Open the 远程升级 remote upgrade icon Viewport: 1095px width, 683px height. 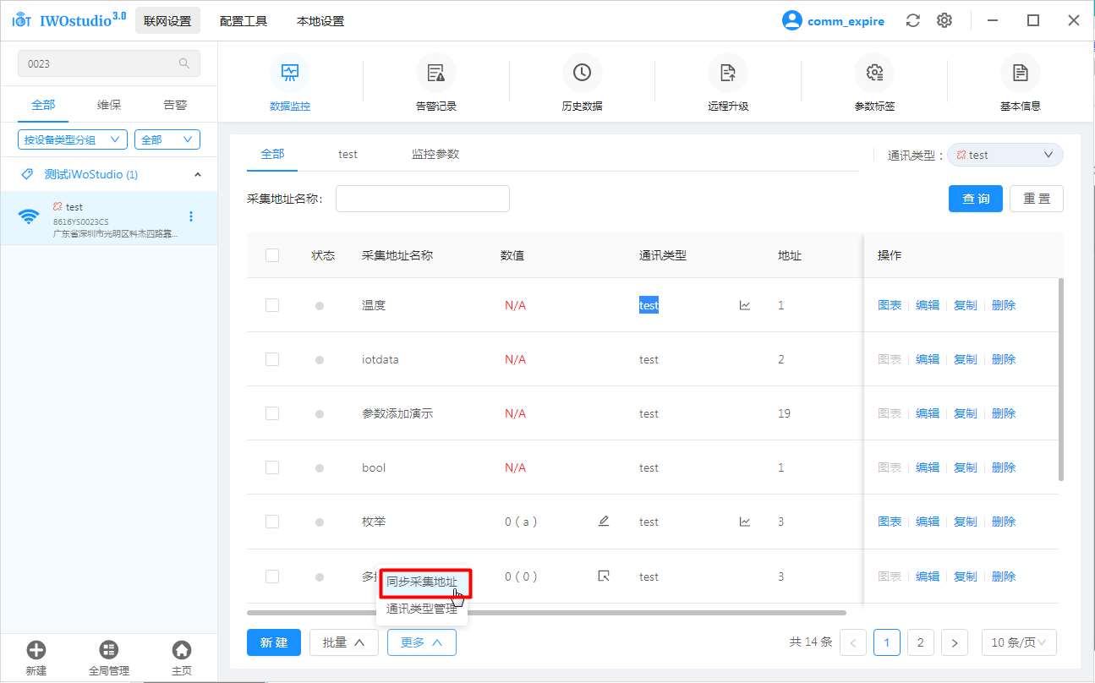[728, 74]
